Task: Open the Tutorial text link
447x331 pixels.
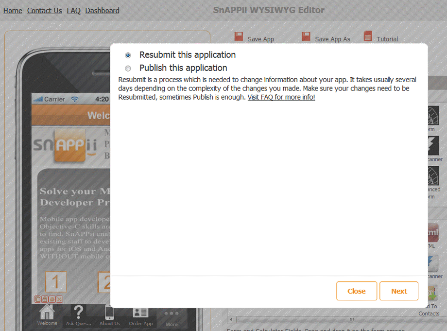Action: click(387, 39)
